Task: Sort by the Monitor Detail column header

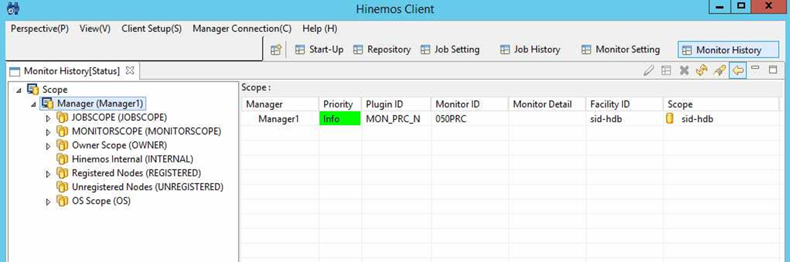Action: tap(547, 104)
